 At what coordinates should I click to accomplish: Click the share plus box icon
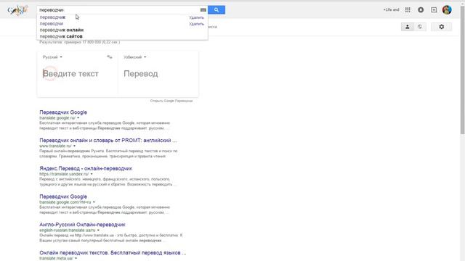(434, 9)
